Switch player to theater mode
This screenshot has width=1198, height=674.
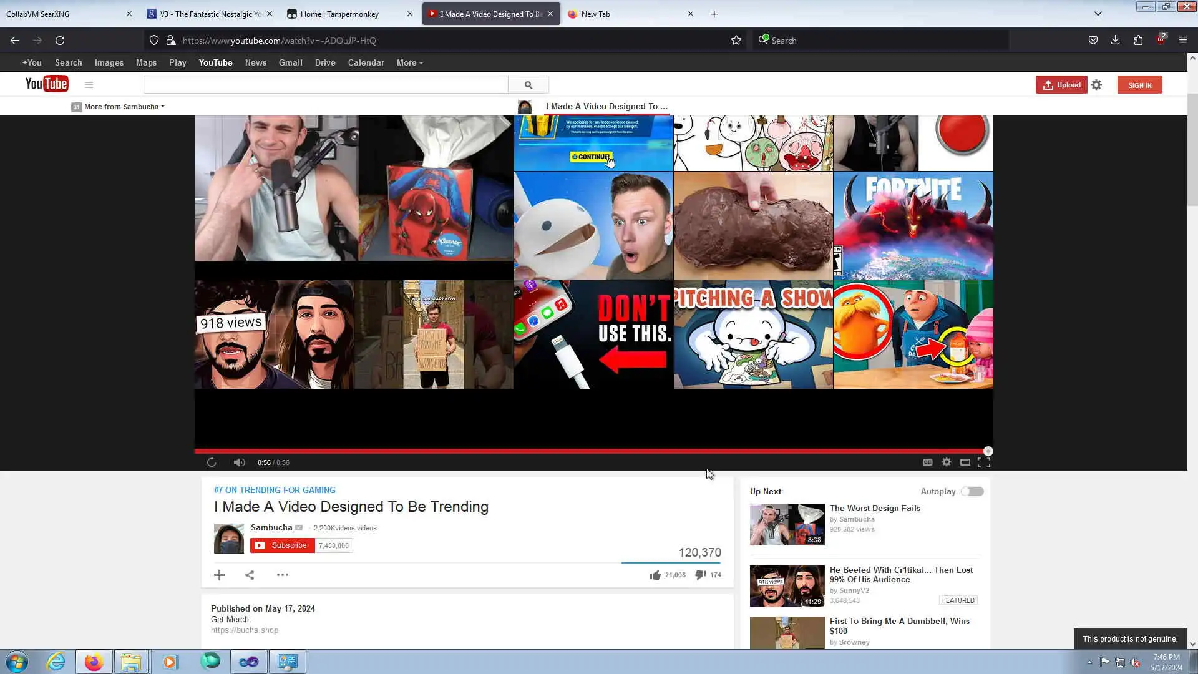click(x=965, y=462)
